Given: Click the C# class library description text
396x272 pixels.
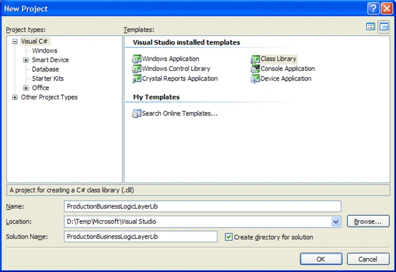Looking at the screenshot, I should 72,190.
